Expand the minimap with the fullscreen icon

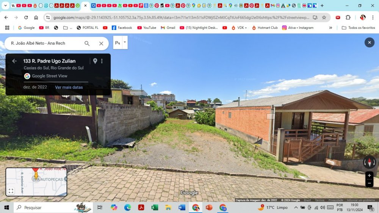click(11, 191)
